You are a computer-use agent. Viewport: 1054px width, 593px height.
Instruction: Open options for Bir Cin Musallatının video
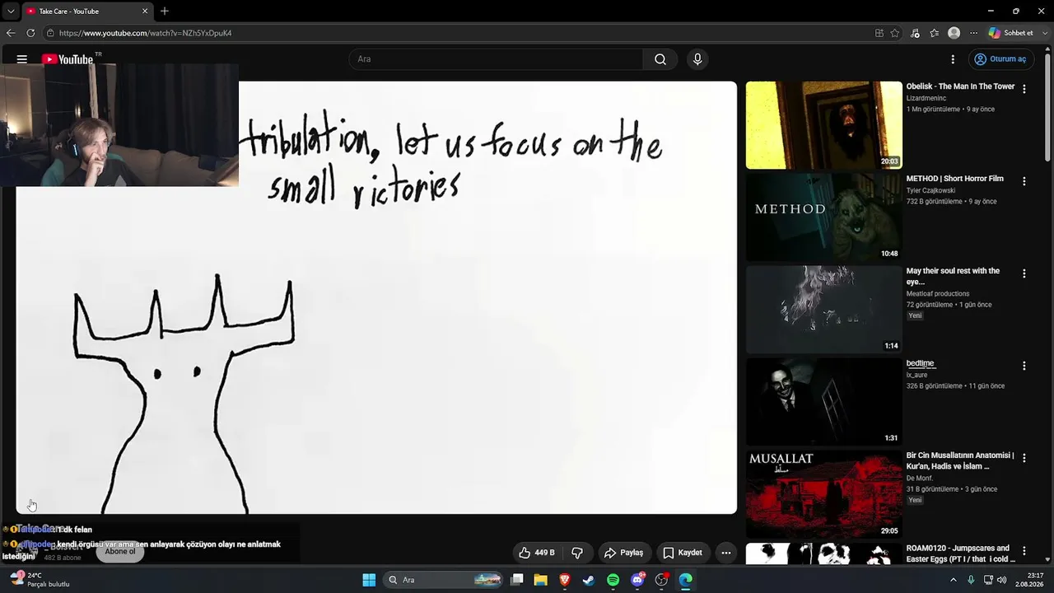tap(1024, 458)
